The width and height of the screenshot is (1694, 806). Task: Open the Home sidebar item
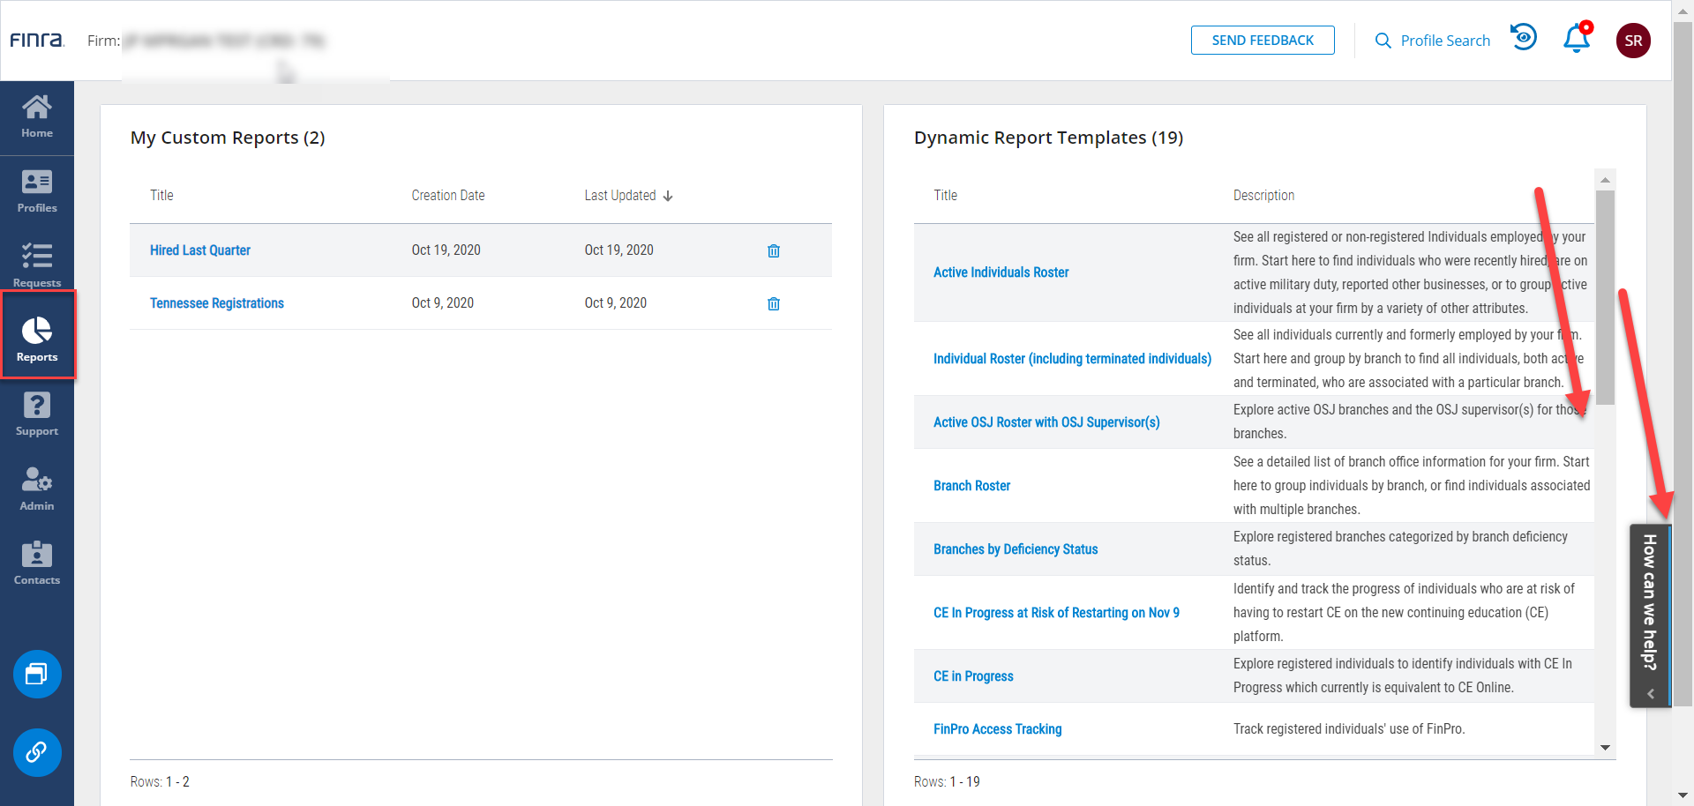pos(37,117)
